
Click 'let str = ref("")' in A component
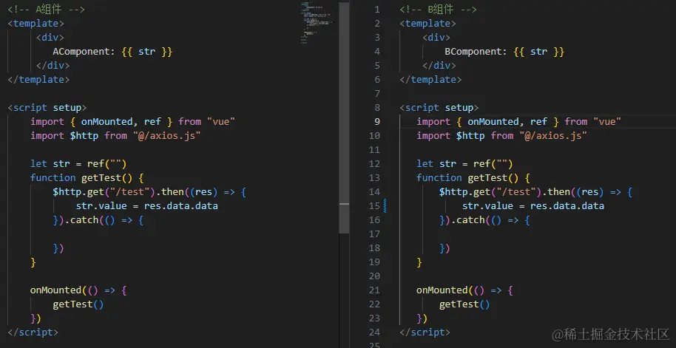tap(78, 164)
